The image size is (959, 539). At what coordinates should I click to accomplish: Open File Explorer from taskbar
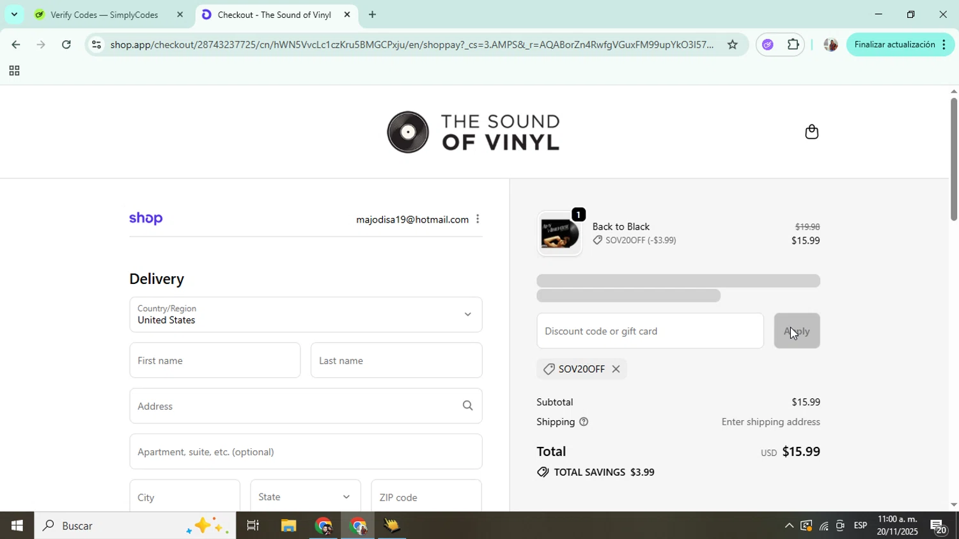(288, 526)
